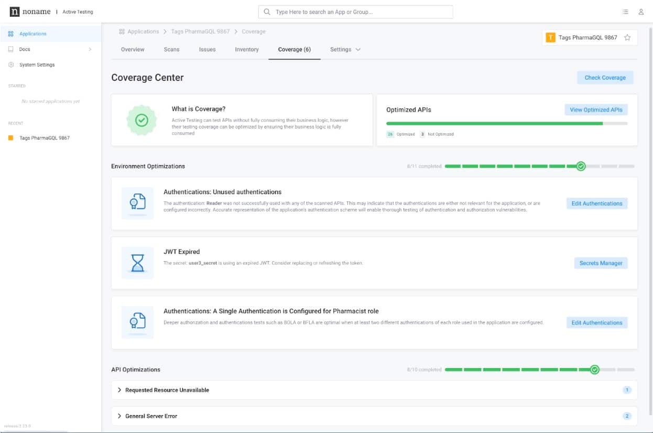Star the Tags PharmaGQL 9867 application
This screenshot has height=433, width=653.
[627, 38]
